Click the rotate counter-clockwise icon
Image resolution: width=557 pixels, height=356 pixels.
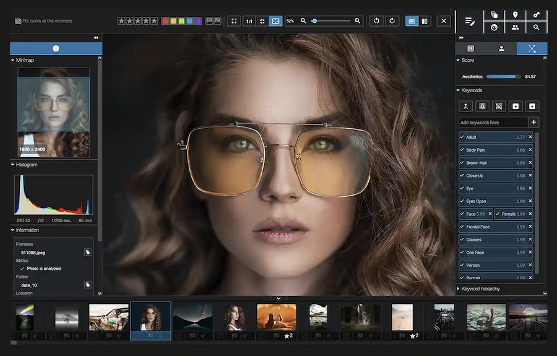click(377, 21)
